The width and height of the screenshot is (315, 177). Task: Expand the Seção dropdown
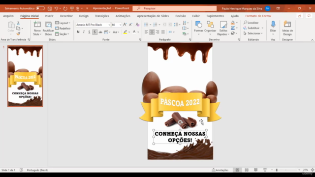pyautogui.click(x=62, y=34)
